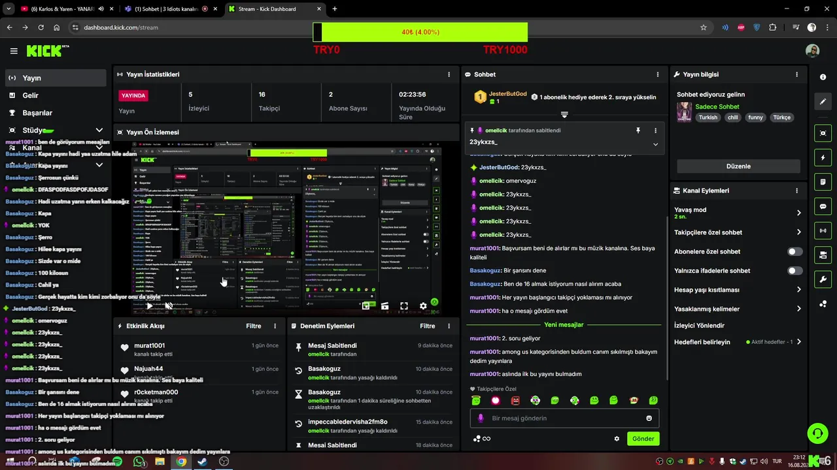Click the points dots icon below message box

(477, 439)
